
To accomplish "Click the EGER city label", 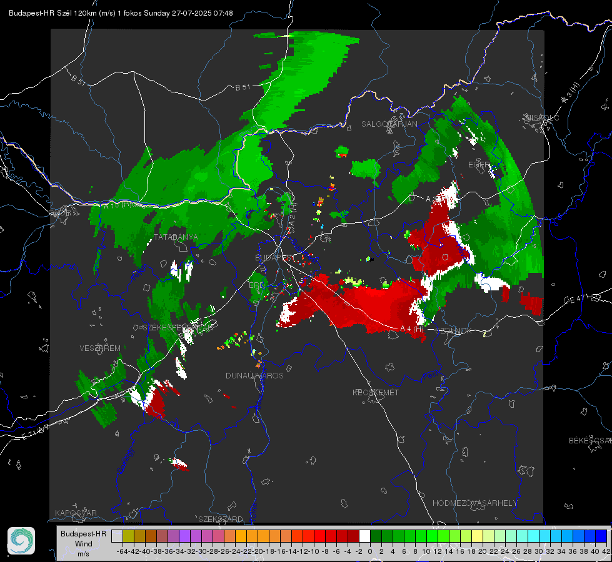I will (x=479, y=165).
